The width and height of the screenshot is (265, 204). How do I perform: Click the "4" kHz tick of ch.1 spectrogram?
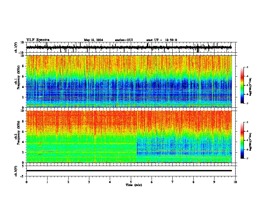(x=23, y=87)
